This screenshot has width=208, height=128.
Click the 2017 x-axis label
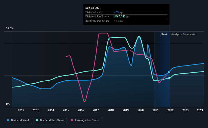[x=96, y=110]
